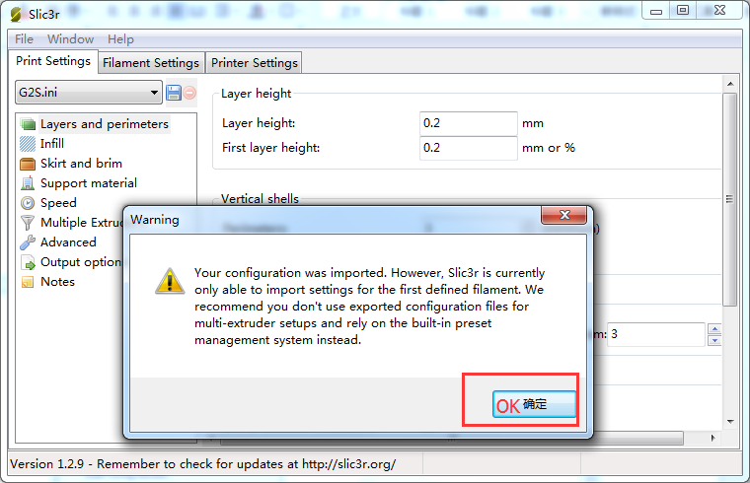Click the 'mm or %' unit label
The height and width of the screenshot is (483, 750).
pos(548,148)
